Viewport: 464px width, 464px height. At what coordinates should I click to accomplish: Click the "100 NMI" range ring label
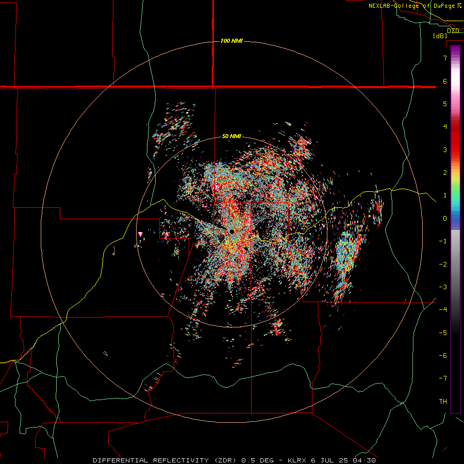pos(231,41)
